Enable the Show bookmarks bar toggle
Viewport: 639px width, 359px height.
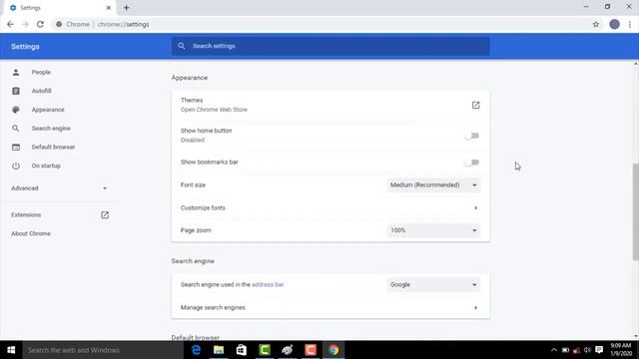click(x=472, y=163)
